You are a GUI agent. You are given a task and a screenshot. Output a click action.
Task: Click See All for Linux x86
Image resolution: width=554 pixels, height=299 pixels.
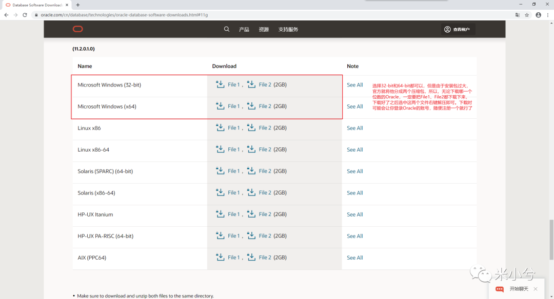(x=355, y=128)
